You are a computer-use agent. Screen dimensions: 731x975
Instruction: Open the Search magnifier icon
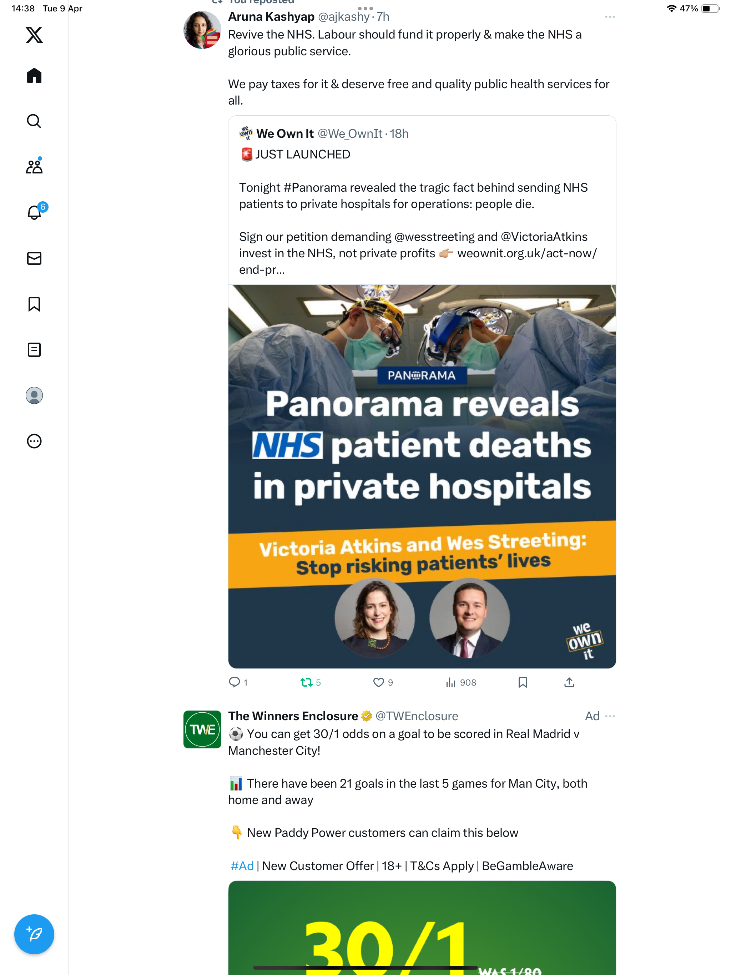pyautogui.click(x=34, y=121)
